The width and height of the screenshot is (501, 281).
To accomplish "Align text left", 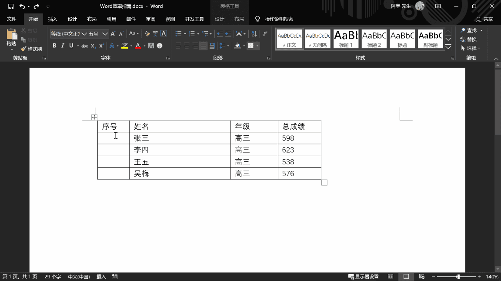I will [178, 46].
